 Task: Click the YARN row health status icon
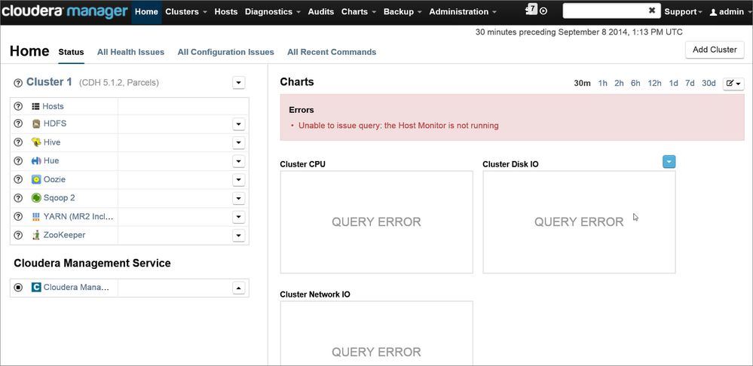(x=18, y=216)
